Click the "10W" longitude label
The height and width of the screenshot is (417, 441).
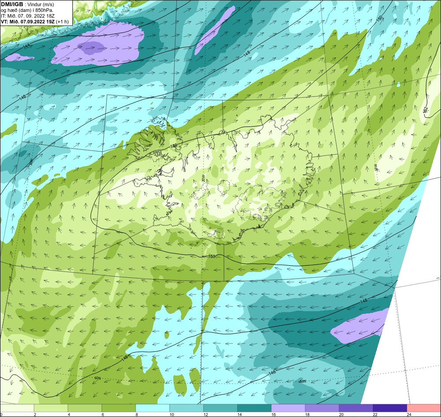tap(375, 168)
